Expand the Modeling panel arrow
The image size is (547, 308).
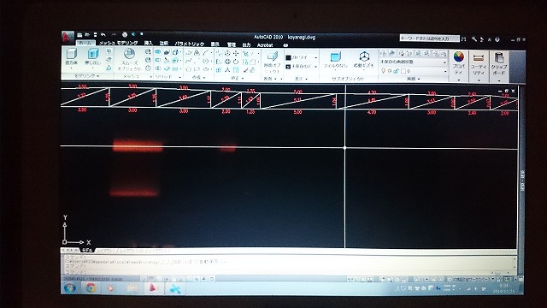[86, 76]
